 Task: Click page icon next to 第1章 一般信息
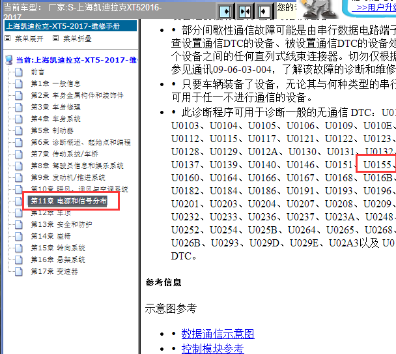pyautogui.click(x=19, y=83)
